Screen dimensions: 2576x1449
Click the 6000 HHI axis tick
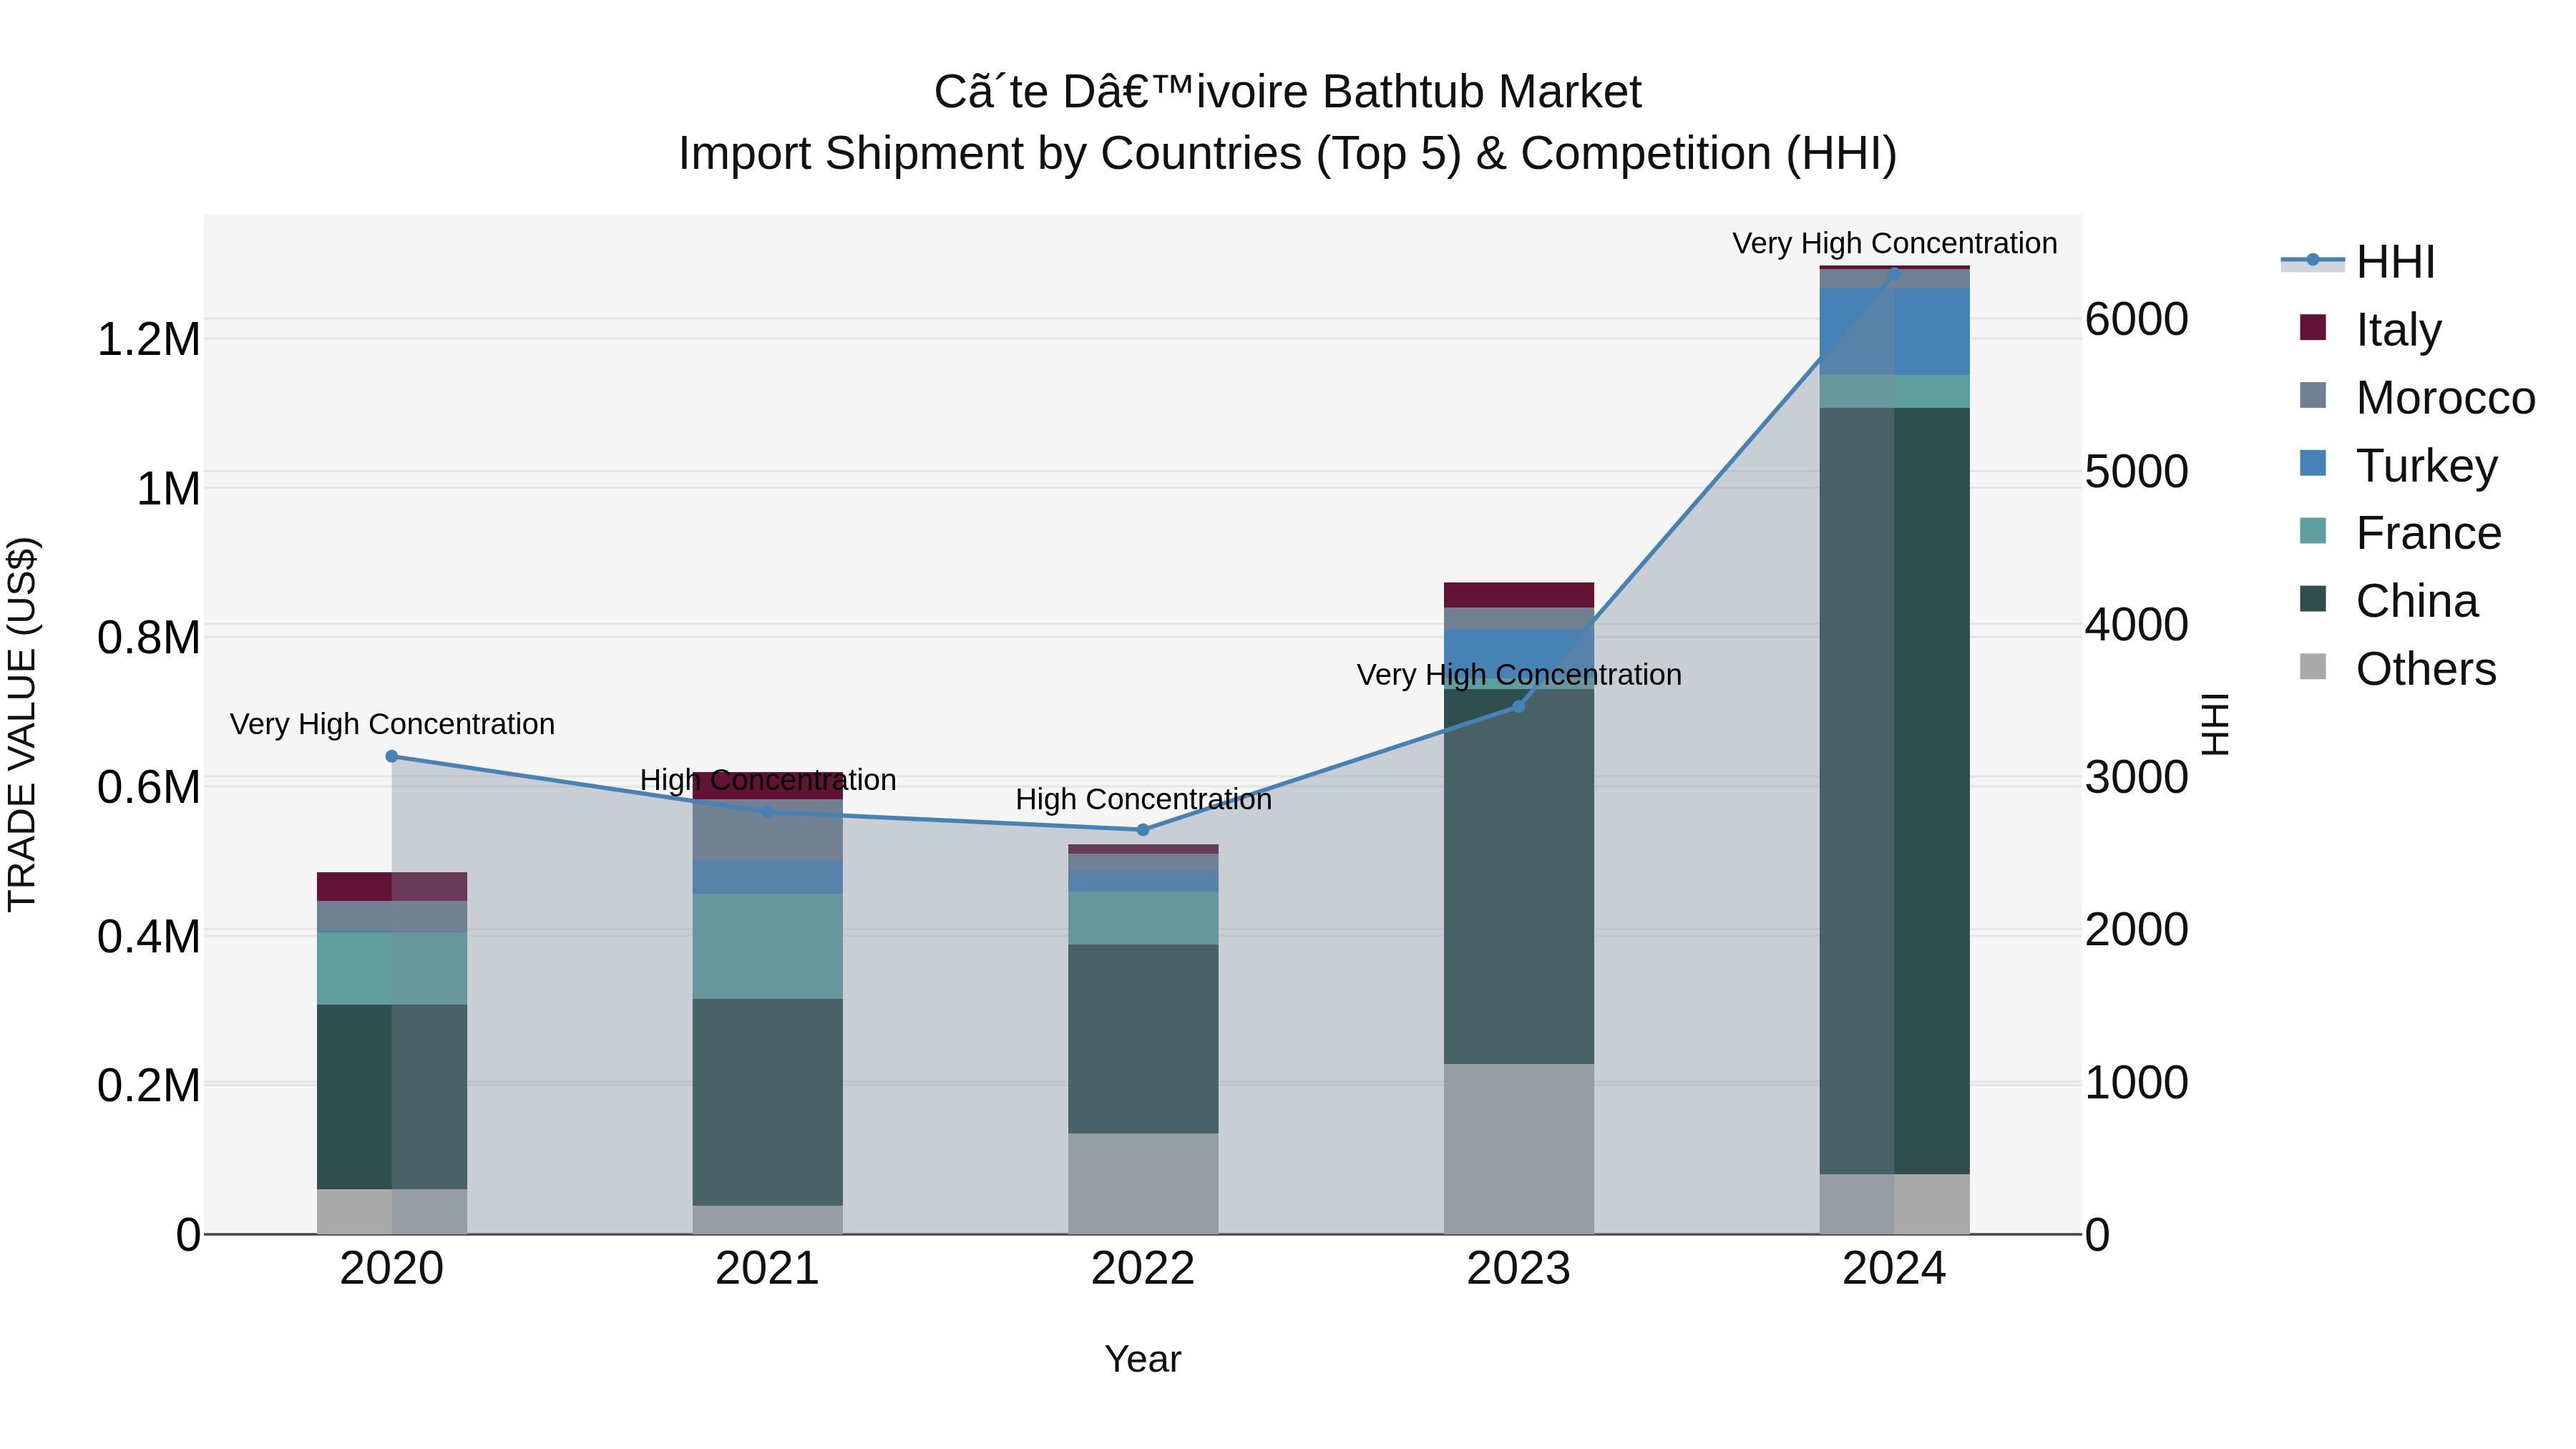pos(2137,320)
